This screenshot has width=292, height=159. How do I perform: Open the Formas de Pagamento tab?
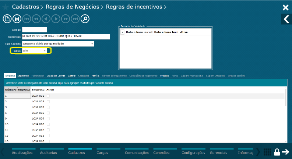(x=115, y=75)
